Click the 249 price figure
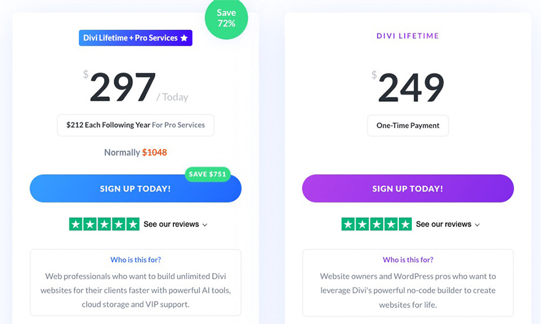Image resolution: width=541 pixels, height=324 pixels. click(x=411, y=87)
